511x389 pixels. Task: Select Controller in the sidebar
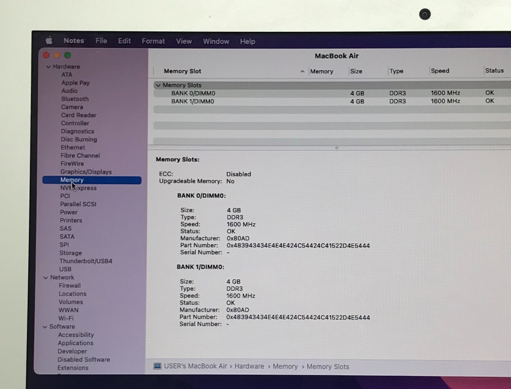(75, 123)
